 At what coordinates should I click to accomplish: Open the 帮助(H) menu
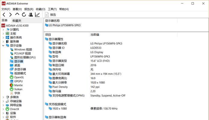click(x=64, y=9)
